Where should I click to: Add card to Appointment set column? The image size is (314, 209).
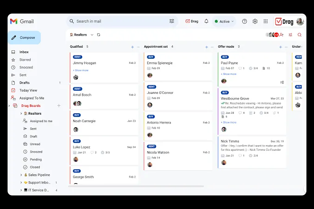(x=207, y=47)
